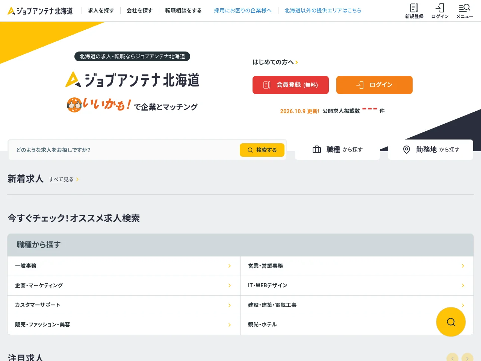
Task: Click the 新着求人 heading
Action: [26, 179]
